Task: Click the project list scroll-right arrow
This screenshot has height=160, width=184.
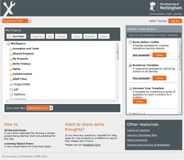Action: click(x=114, y=101)
